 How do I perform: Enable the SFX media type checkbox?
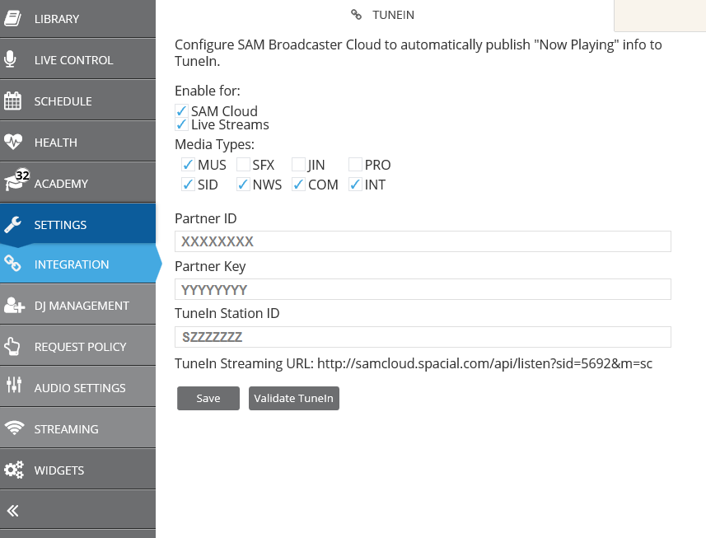[x=243, y=164]
